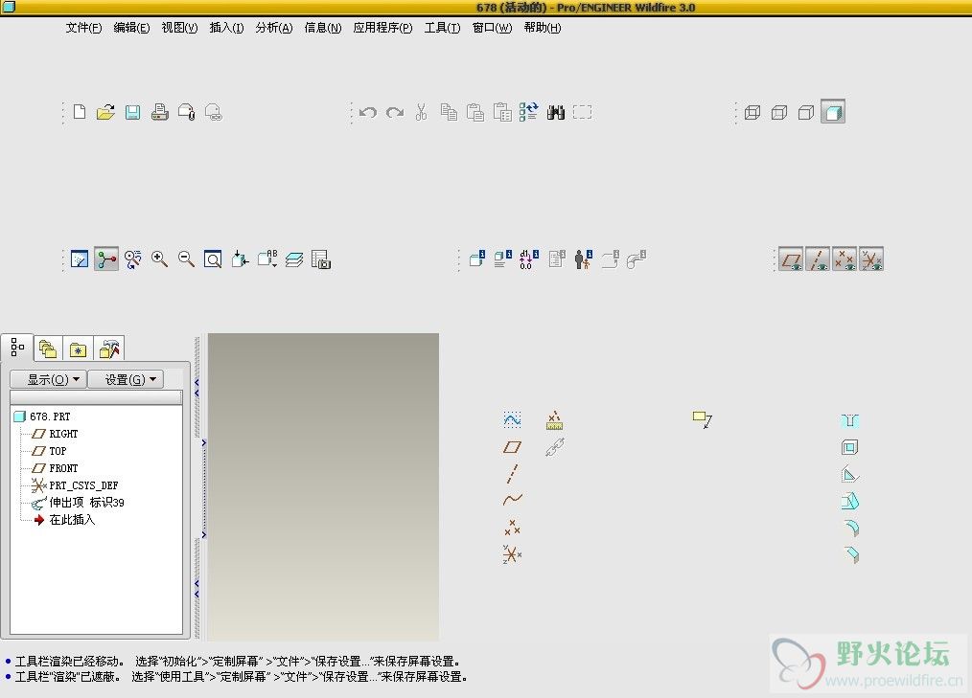Screen dimensions: 972x698
Task: Cut with the scissors icon
Action: click(x=422, y=112)
